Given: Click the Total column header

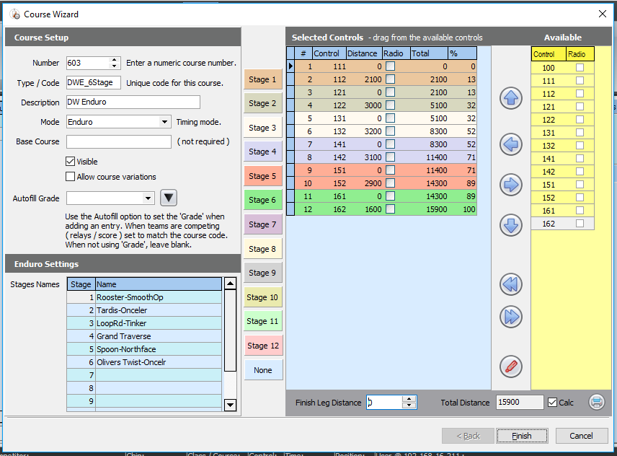Looking at the screenshot, I should pos(430,53).
